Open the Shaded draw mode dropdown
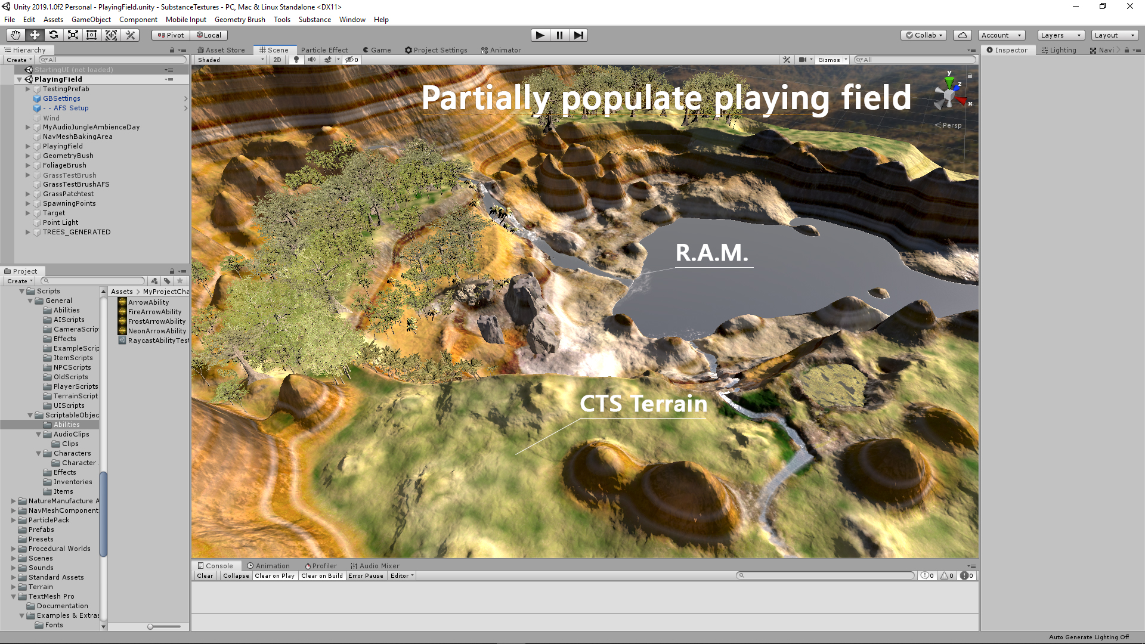Screen dimensions: 1145x644 [231, 60]
